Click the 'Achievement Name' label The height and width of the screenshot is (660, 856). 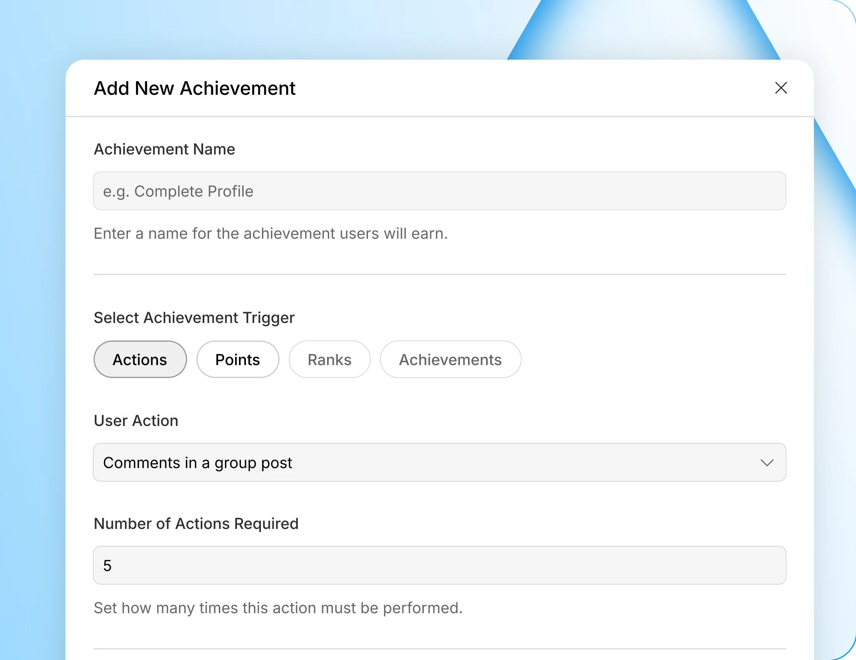(164, 149)
